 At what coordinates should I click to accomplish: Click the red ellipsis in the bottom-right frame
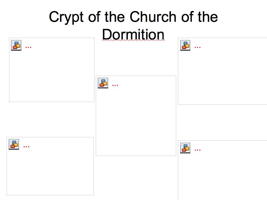pyautogui.click(x=198, y=150)
